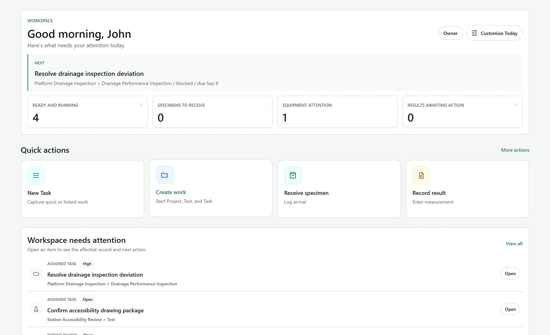550x335 pixels.
Task: Click Resolve drainage inspection deviation title in attention list
Action: pyautogui.click(x=95, y=275)
